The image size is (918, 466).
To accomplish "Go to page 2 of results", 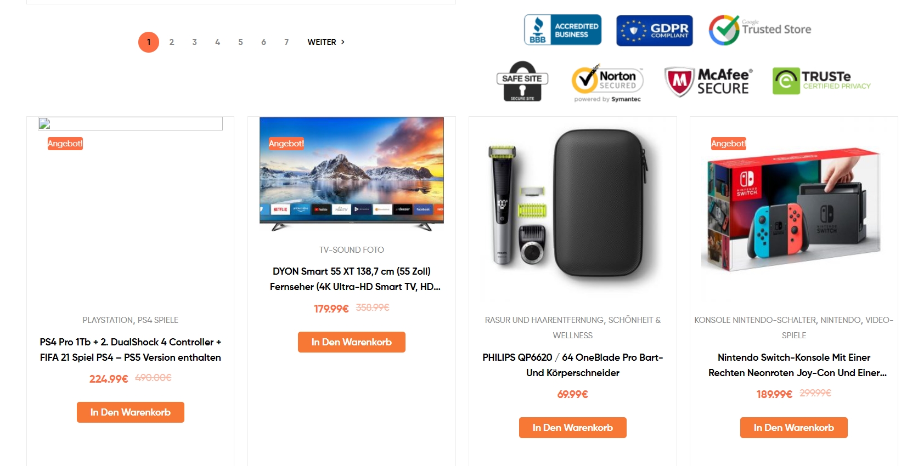I will (x=172, y=42).
